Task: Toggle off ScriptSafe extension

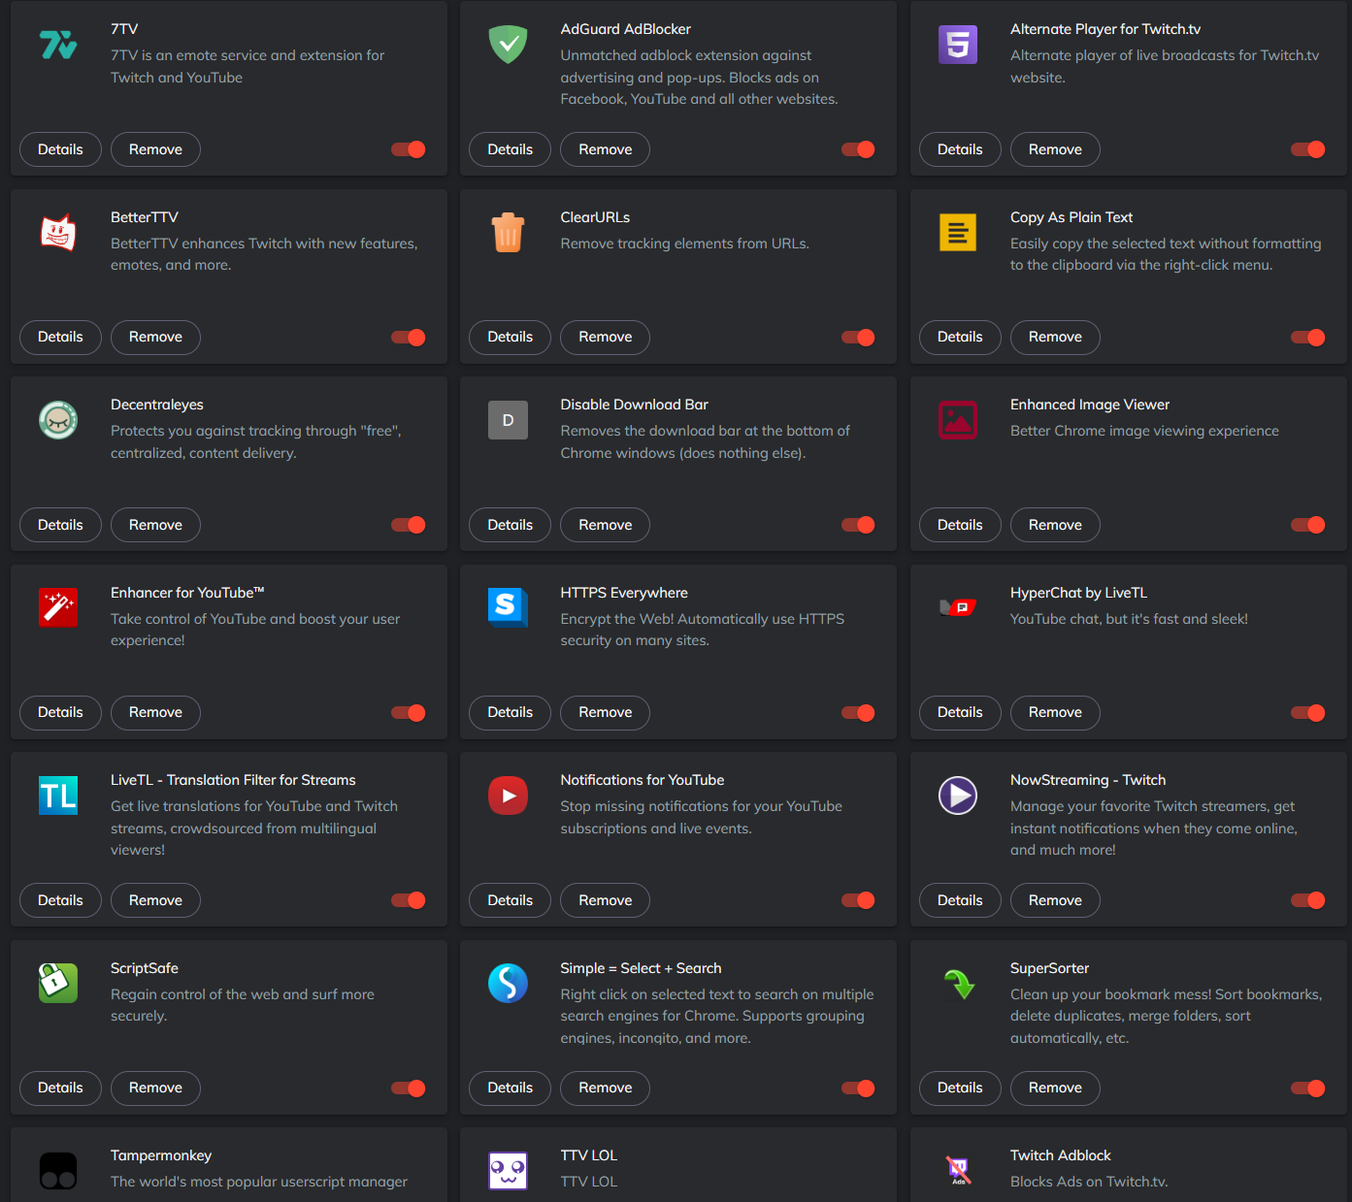Action: tap(409, 1088)
